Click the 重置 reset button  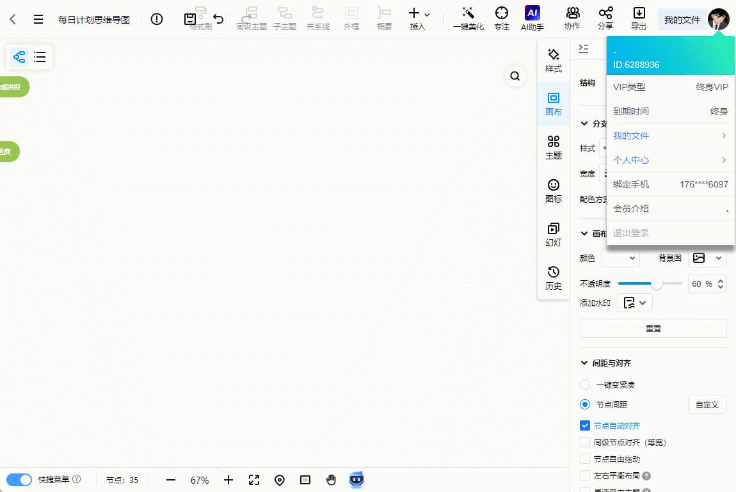[653, 328]
